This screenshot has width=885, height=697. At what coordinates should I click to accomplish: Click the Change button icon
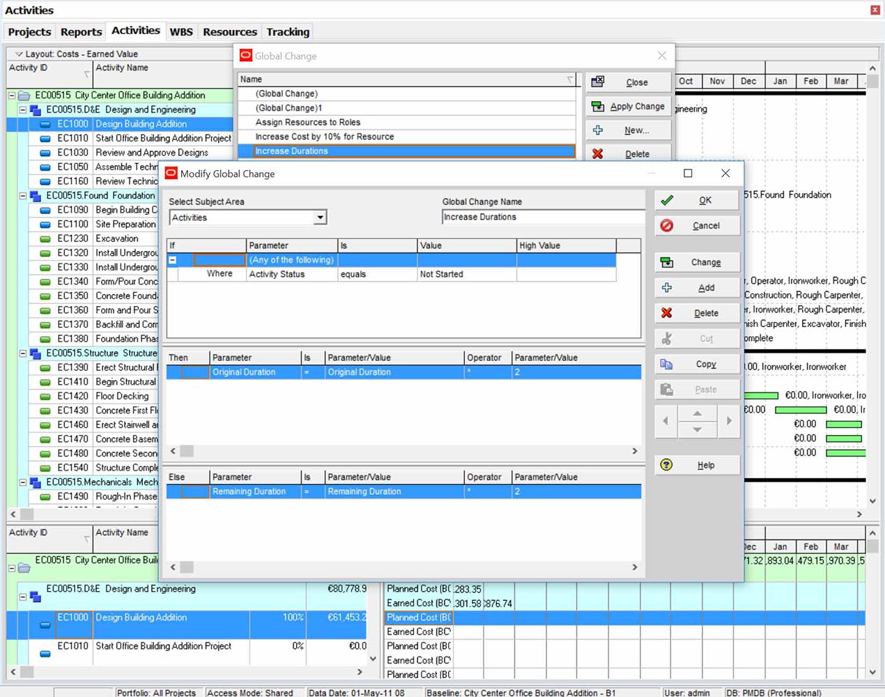click(667, 263)
